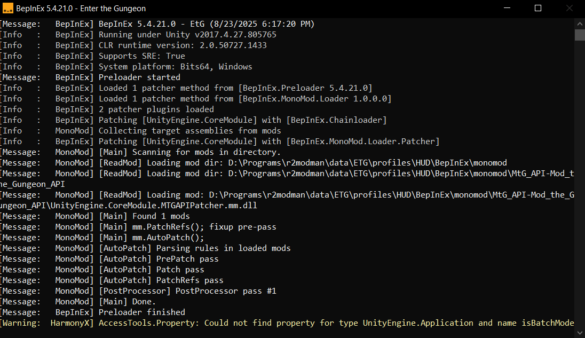Viewport: 585px width, 338px height.
Task: Maximize the BepInEx console window
Action: coord(537,8)
